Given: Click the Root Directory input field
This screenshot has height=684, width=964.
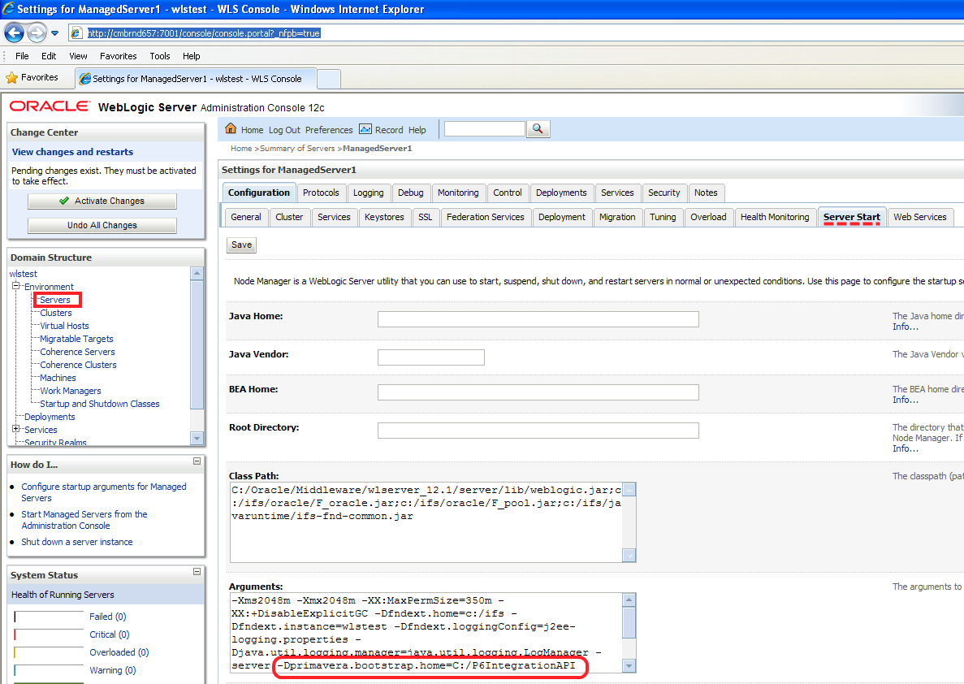Looking at the screenshot, I should tap(538, 431).
